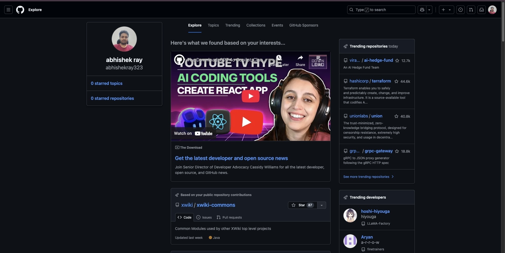Switch to the Topics tab
The image size is (505, 253).
point(213,25)
